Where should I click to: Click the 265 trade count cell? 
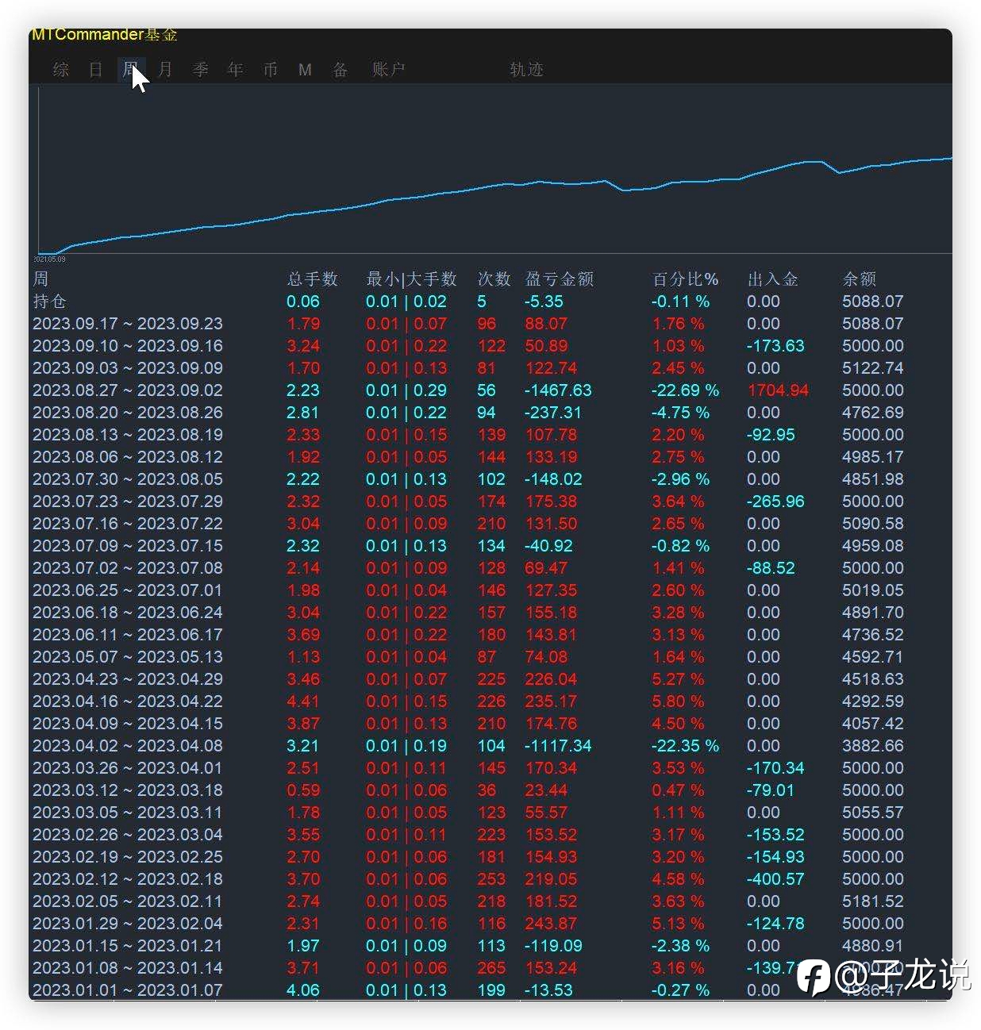point(491,968)
